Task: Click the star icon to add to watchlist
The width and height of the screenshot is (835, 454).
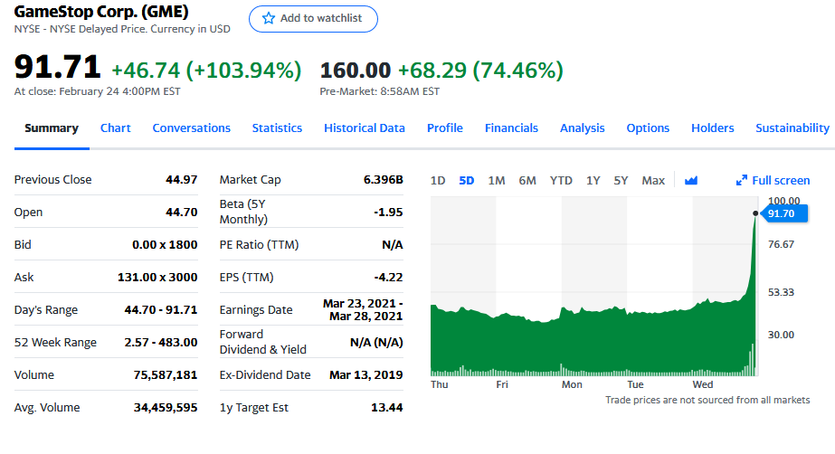Action: [268, 19]
